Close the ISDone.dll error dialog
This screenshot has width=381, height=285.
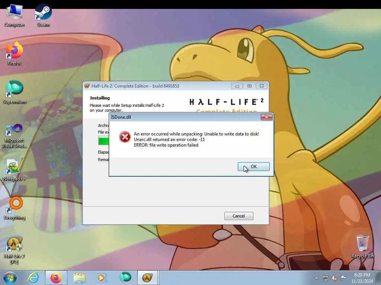(x=266, y=117)
